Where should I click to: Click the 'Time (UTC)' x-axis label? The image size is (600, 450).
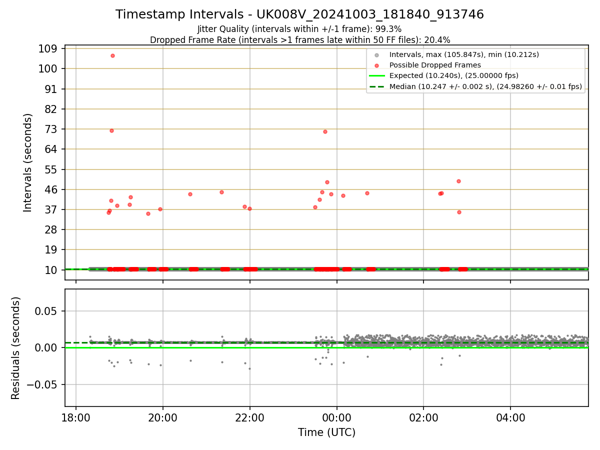(x=326, y=432)
